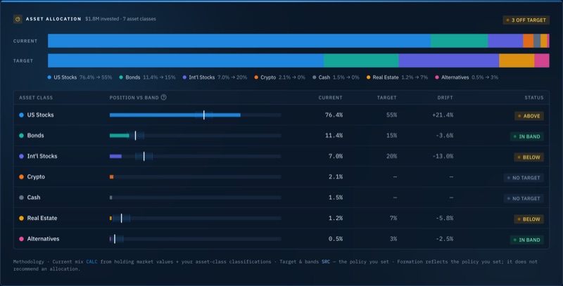Select the US Stocks table row name

pyautogui.click(x=40, y=115)
